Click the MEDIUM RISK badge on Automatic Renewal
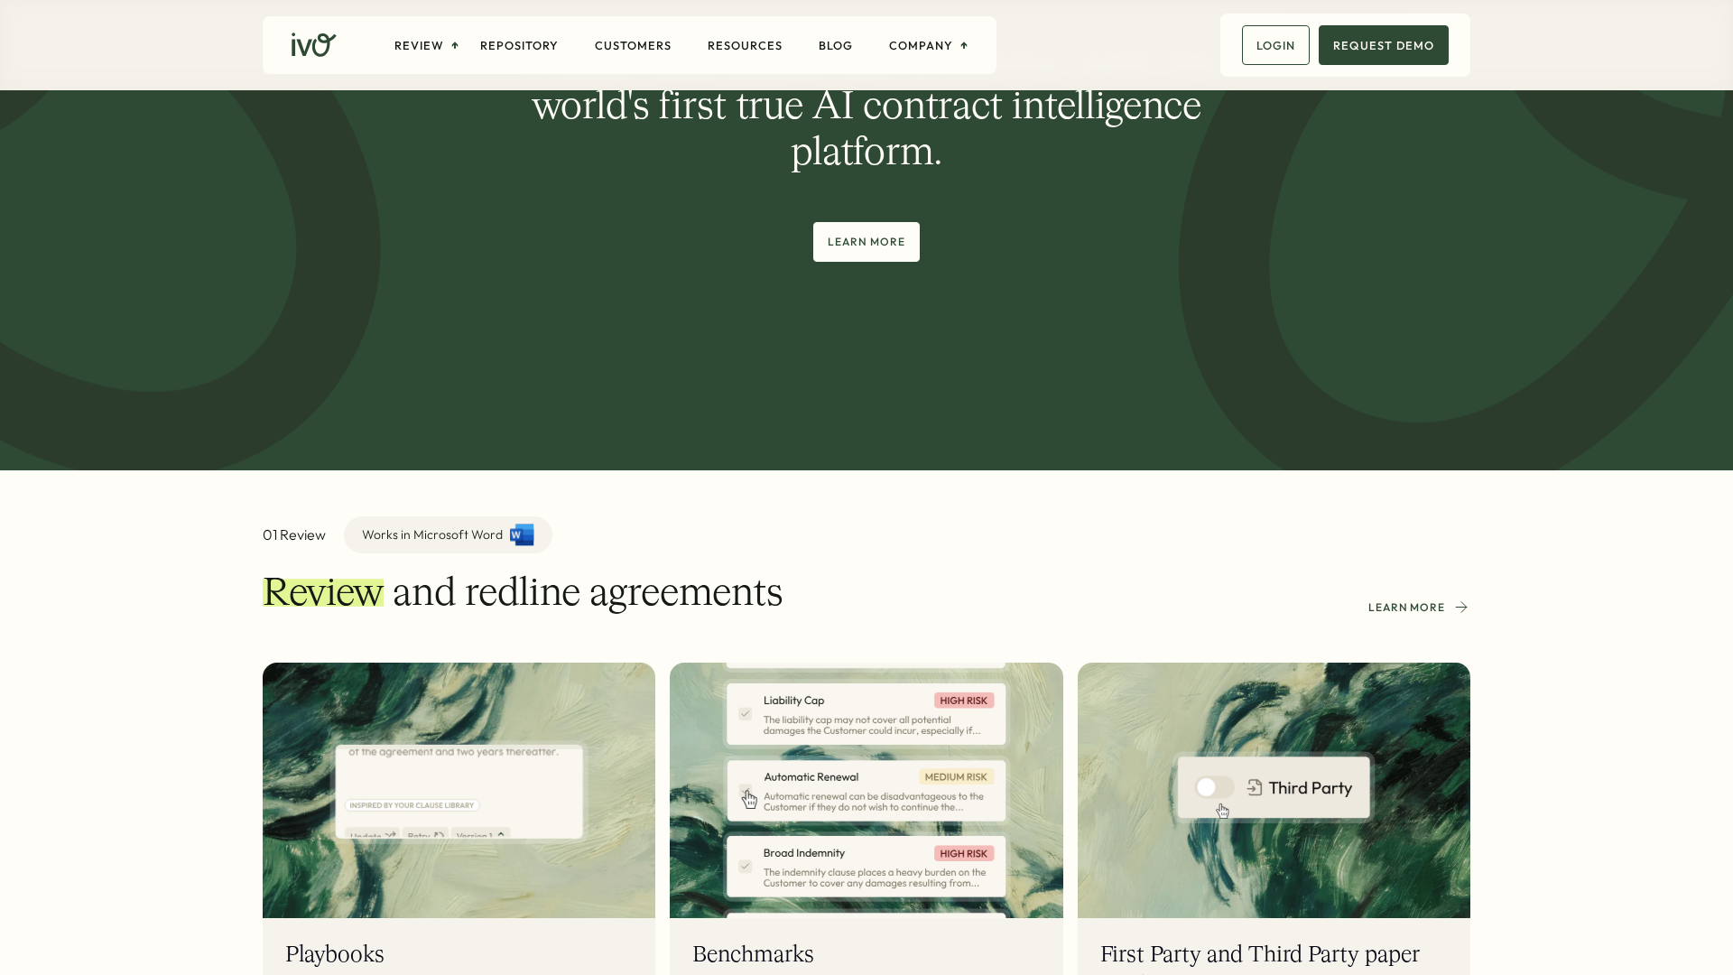Screen dimensions: 1733x975 [956, 776]
